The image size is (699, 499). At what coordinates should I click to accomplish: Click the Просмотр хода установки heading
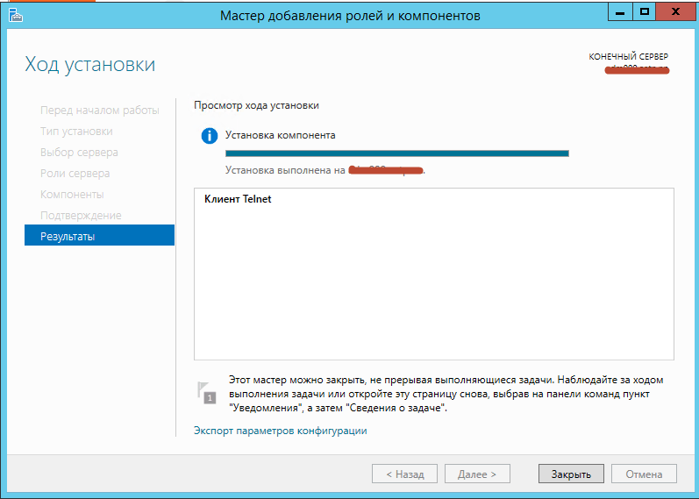tap(256, 106)
